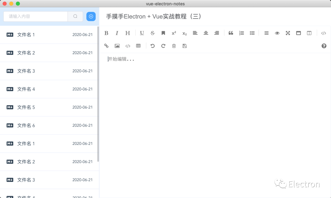Enter fullscreen editing mode
The width and height of the screenshot is (331, 198).
288,33
